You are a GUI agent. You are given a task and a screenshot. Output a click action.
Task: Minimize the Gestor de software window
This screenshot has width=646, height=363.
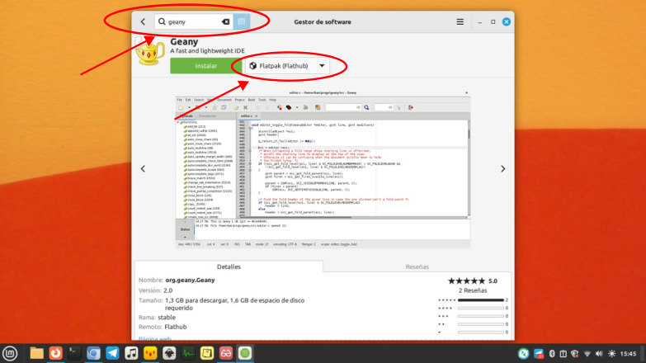click(x=479, y=22)
